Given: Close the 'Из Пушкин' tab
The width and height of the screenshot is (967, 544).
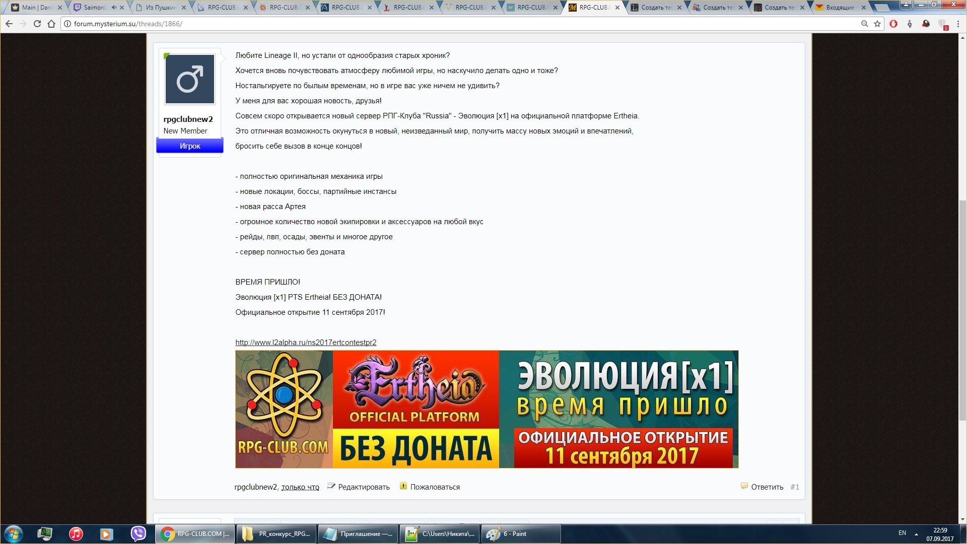Looking at the screenshot, I should point(183,8).
